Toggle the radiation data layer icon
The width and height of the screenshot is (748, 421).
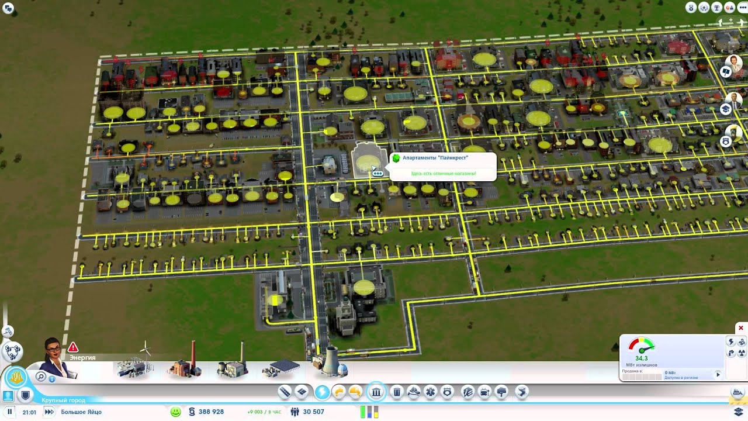[742, 353]
